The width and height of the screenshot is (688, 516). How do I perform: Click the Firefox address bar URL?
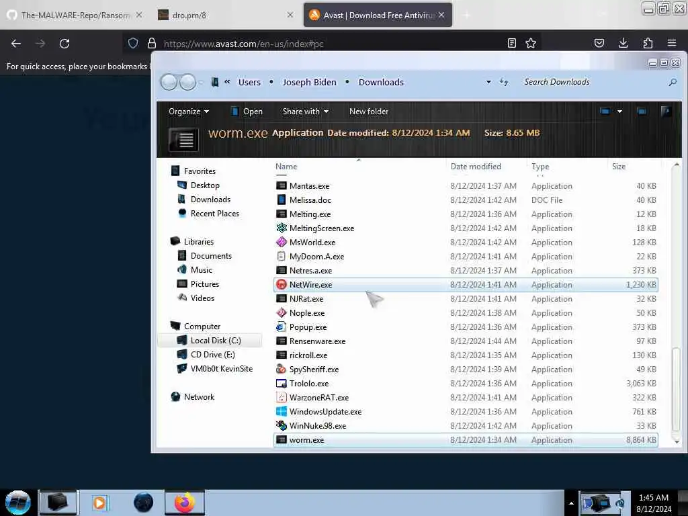(243, 44)
